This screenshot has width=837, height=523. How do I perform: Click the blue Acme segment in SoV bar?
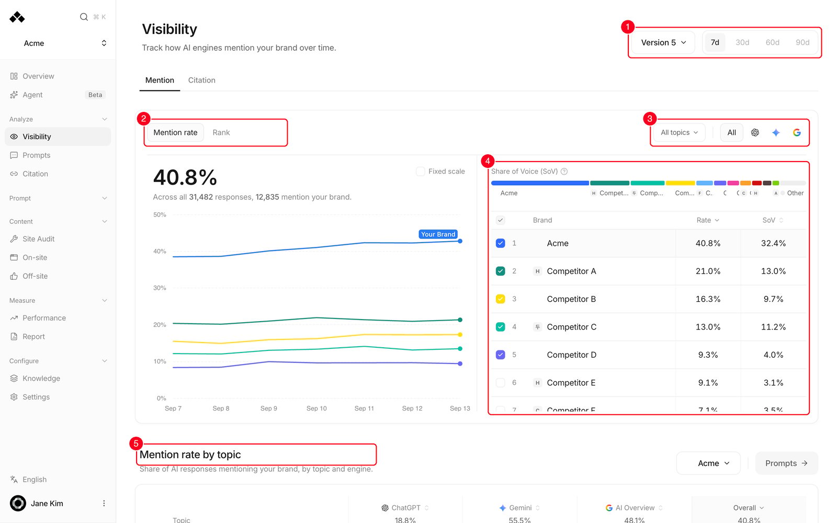pyautogui.click(x=540, y=183)
